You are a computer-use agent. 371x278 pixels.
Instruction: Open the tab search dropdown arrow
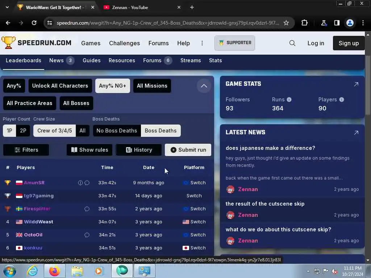coord(7,7)
